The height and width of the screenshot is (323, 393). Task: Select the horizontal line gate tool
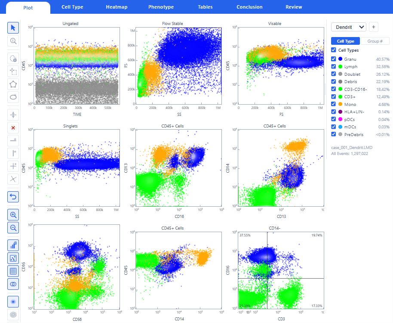pyautogui.click(x=13, y=140)
